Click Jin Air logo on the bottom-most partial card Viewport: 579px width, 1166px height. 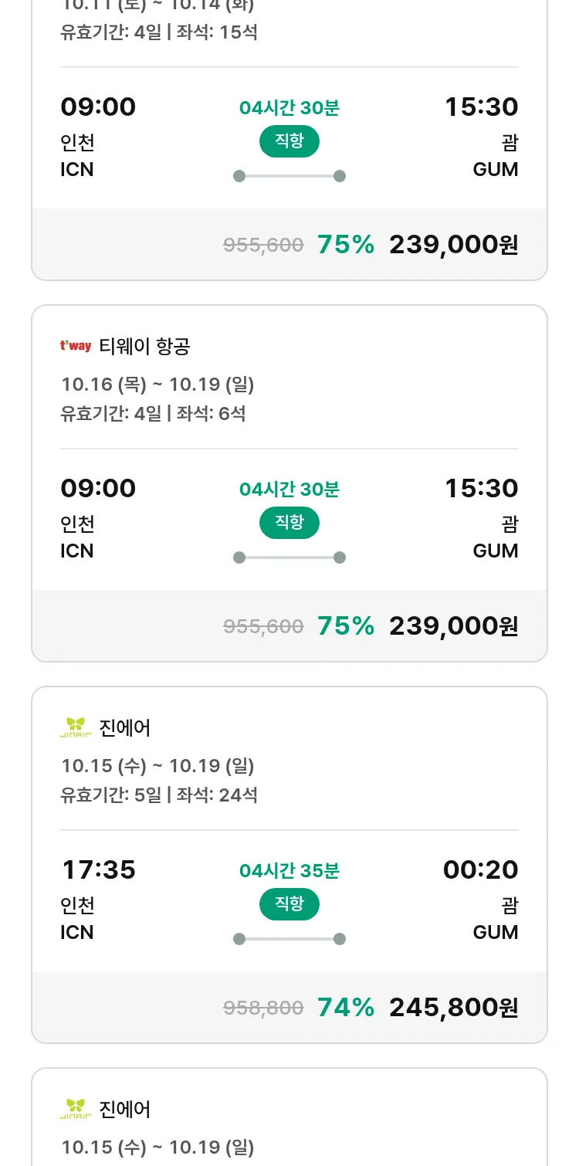click(x=76, y=1109)
